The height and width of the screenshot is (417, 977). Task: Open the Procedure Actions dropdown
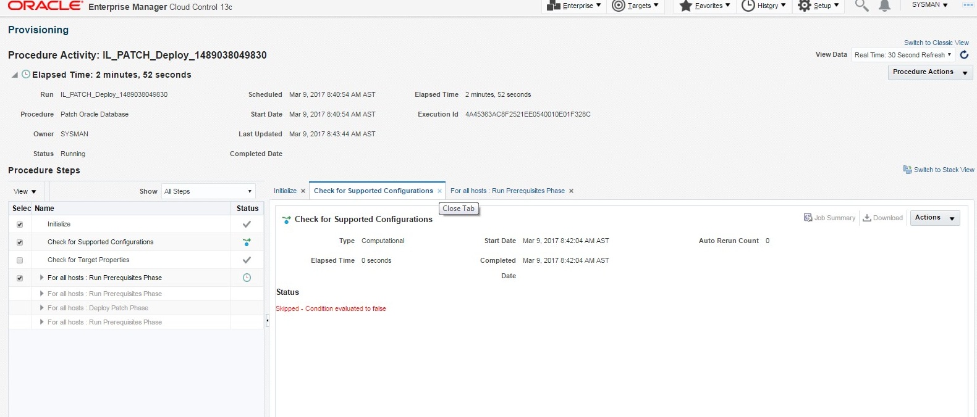click(x=930, y=72)
